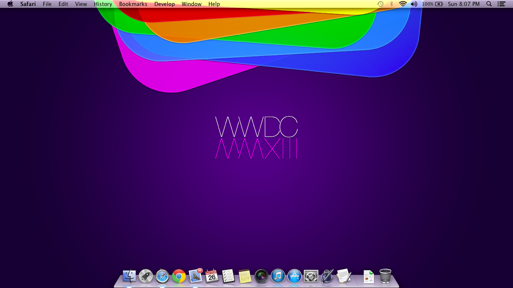Launch Photo Booth camera lens icon
Screen dimensions: 513x288
[x=261, y=276]
